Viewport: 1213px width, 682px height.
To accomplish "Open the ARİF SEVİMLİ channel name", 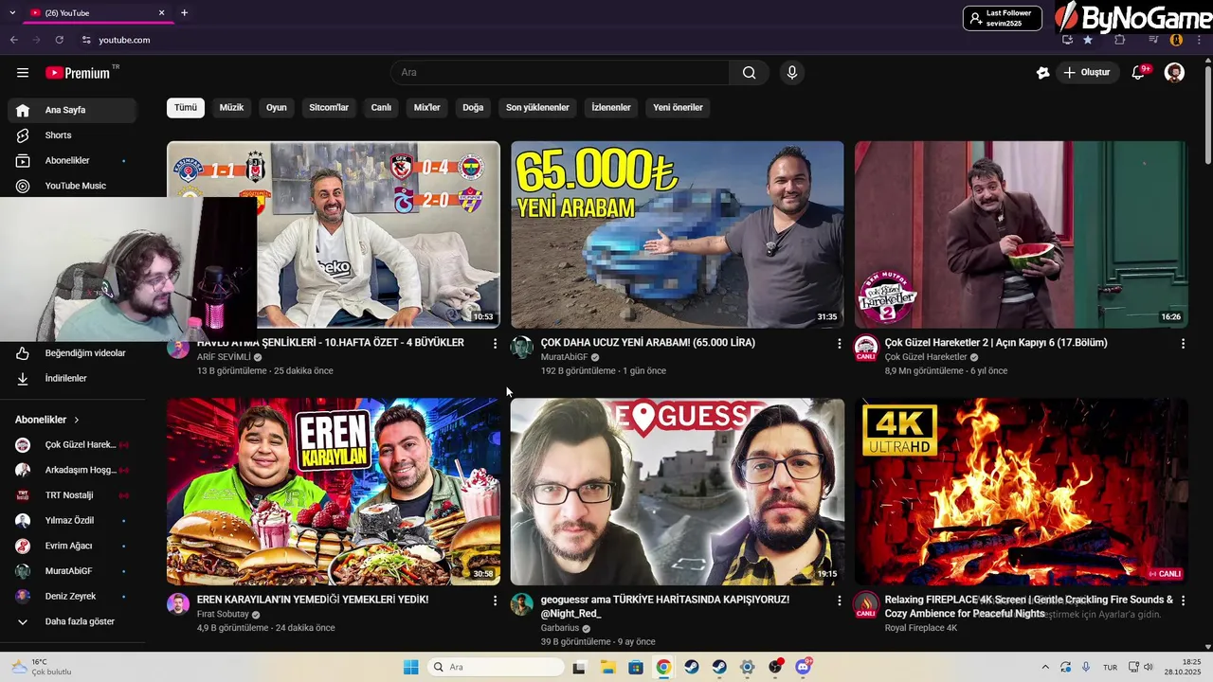I will [224, 358].
